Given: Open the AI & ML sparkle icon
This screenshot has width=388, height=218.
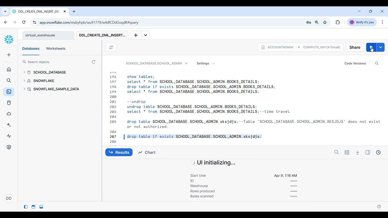Looking at the screenshot, I should 9,125.
